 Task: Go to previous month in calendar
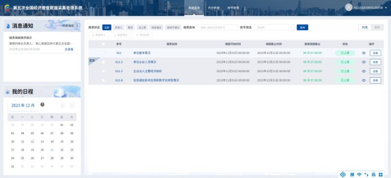pos(63,105)
